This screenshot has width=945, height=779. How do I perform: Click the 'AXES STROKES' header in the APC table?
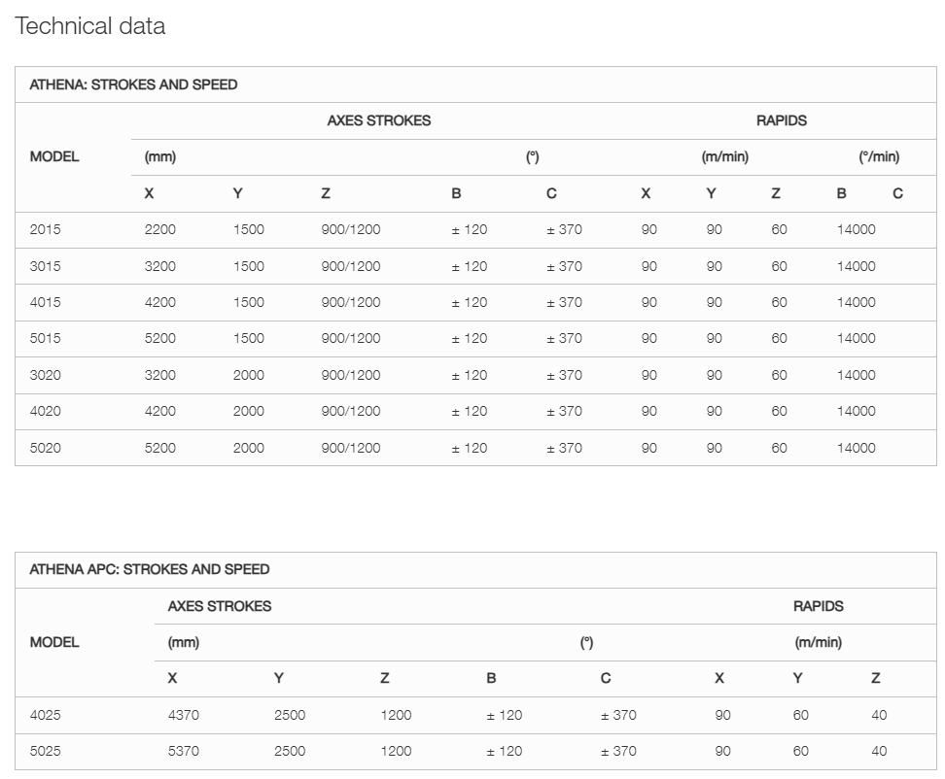[220, 606]
